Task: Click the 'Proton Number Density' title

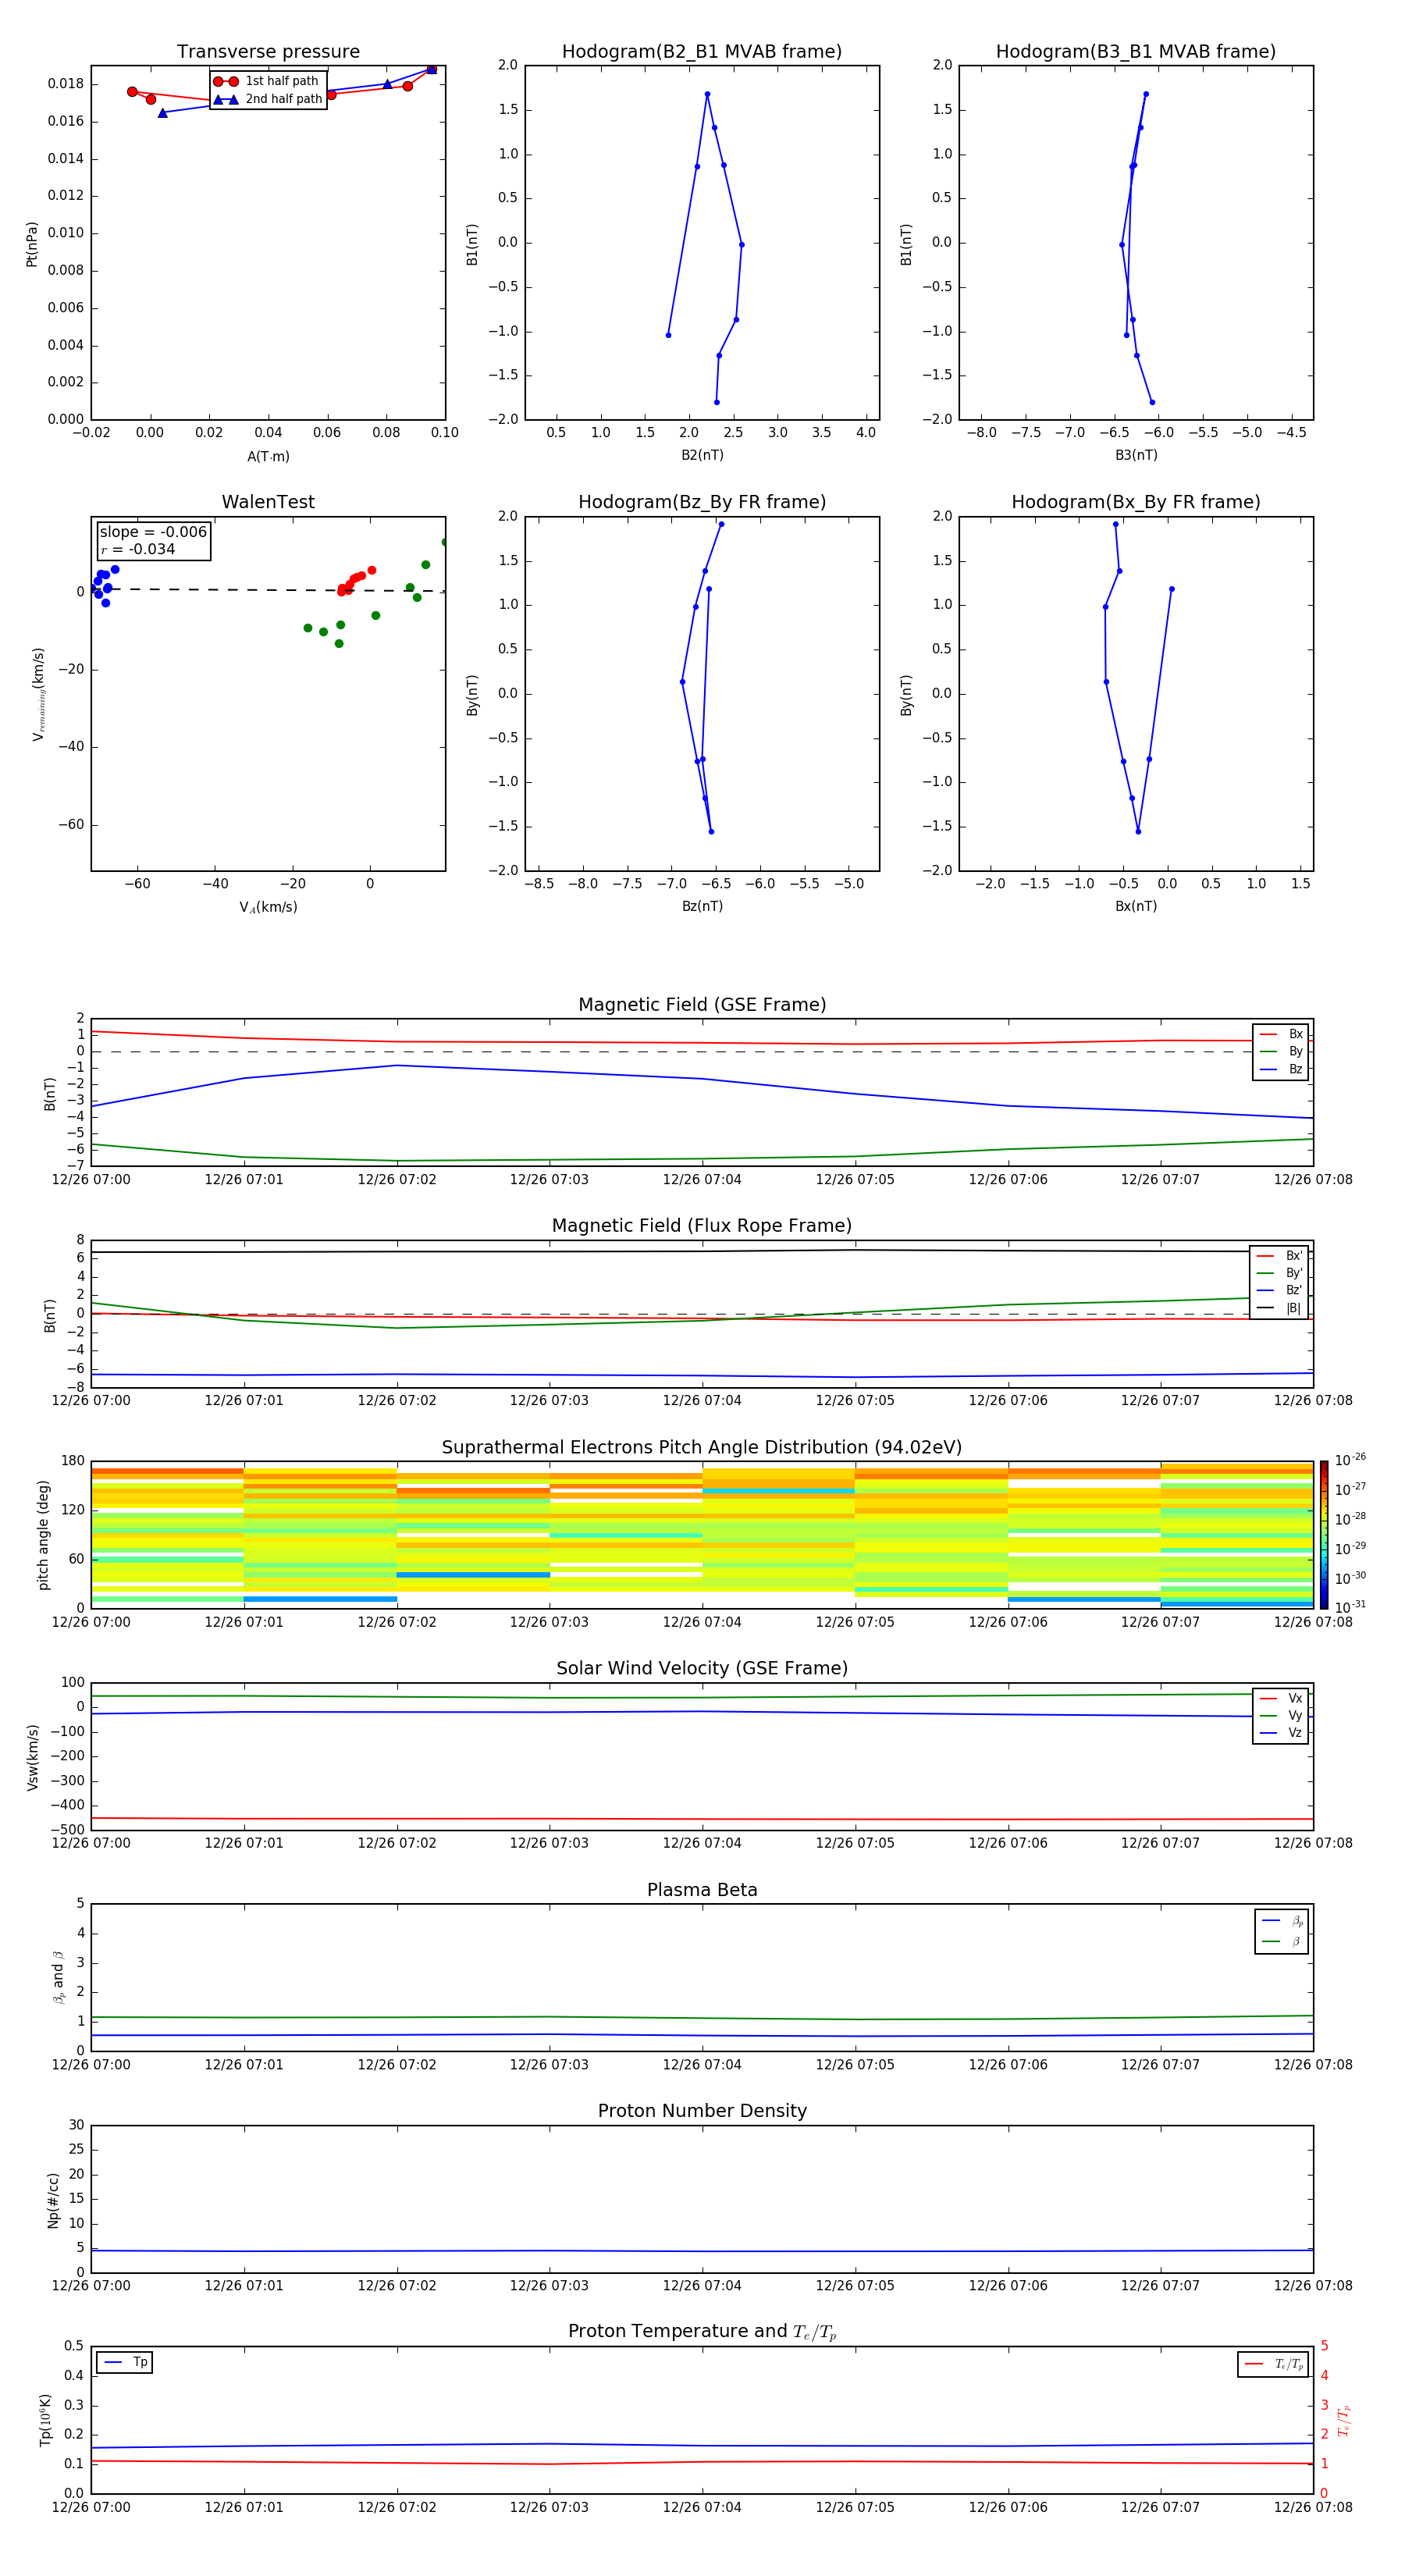Action: [702, 2111]
